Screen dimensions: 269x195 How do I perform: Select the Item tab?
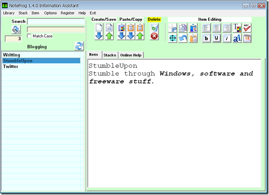click(94, 55)
